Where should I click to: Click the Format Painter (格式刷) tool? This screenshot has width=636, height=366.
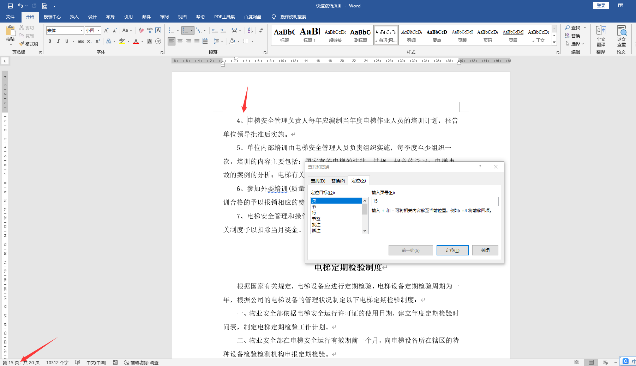click(29, 44)
